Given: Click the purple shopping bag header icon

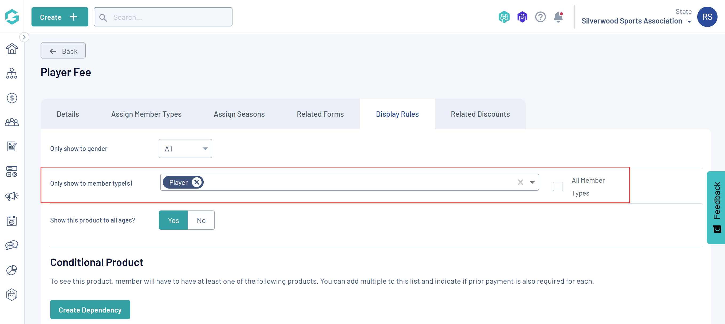Looking at the screenshot, I should [522, 17].
